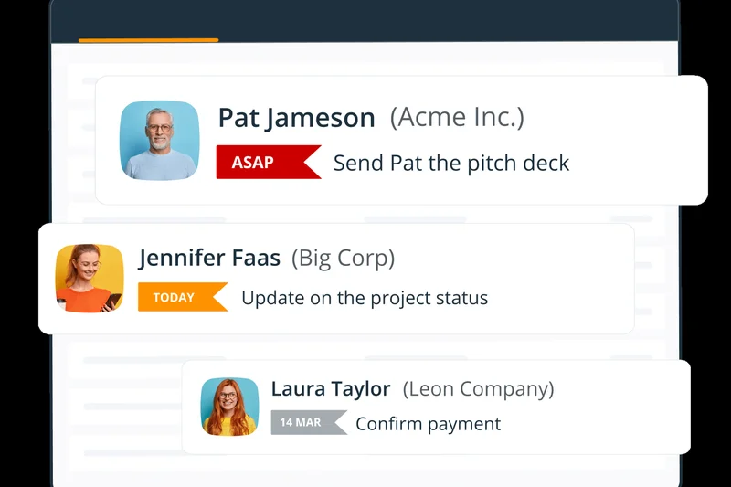Open the "Send Pat the pitch deck" task

pyautogui.click(x=450, y=164)
